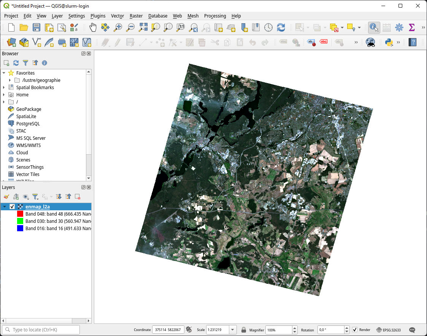Expand the root / folder node

tap(4, 102)
